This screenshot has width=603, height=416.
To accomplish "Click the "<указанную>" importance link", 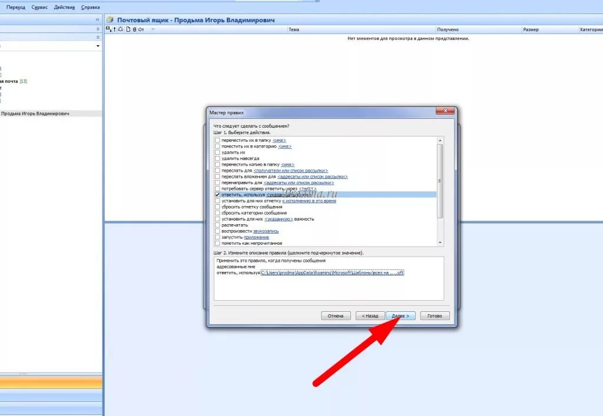I will point(279,219).
